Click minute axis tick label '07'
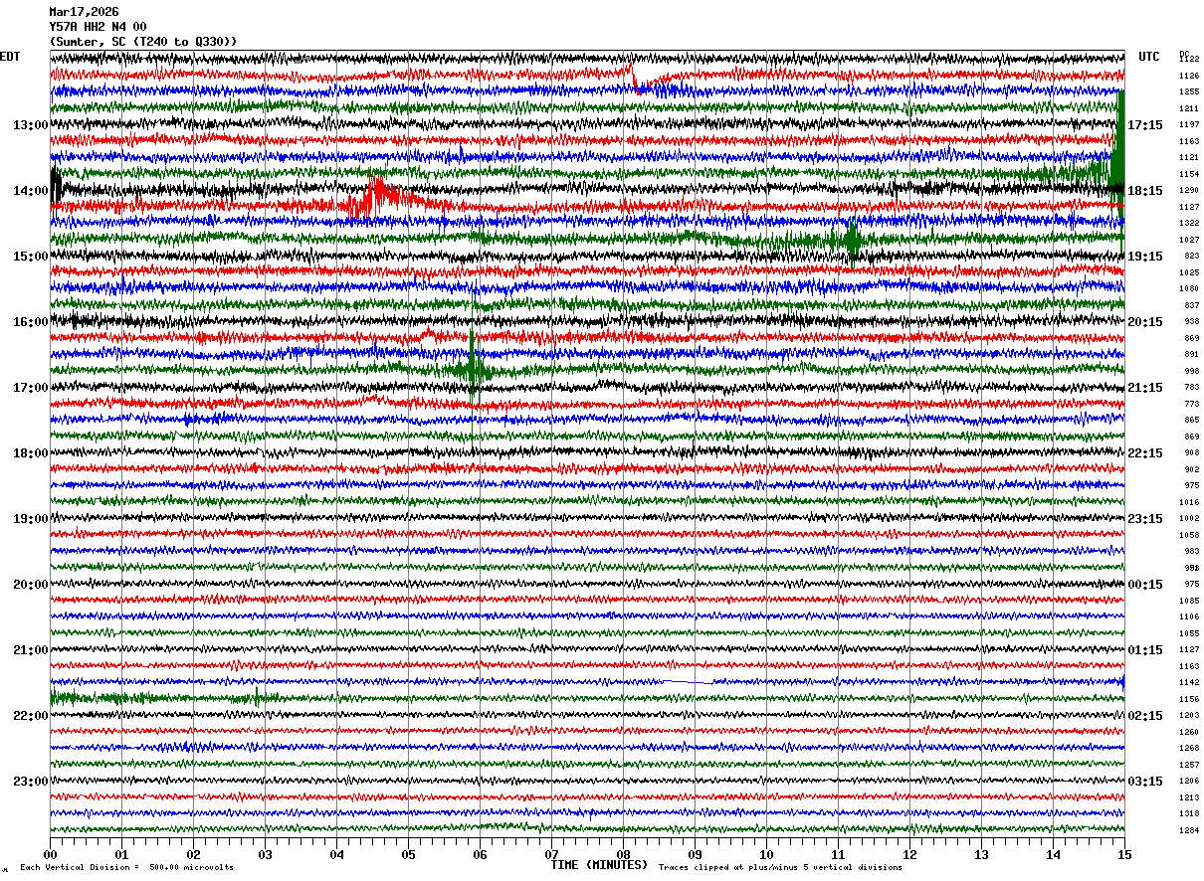 [x=551, y=854]
